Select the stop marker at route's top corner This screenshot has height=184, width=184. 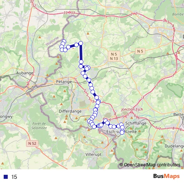pyautogui.click(x=81, y=43)
